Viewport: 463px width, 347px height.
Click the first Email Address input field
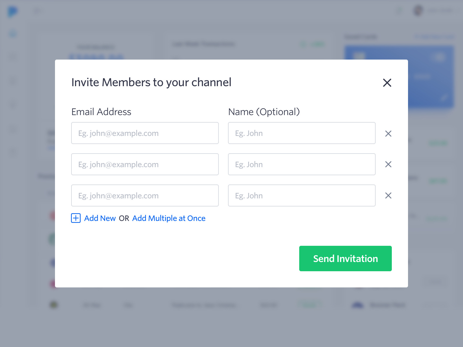coord(145,133)
